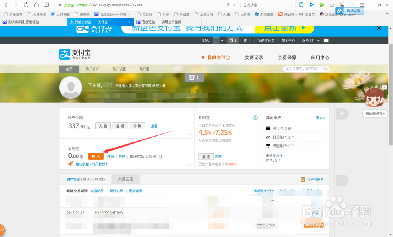Expand the account dropdown arrow beside 你好
The image size is (393, 237).
coord(222,40)
